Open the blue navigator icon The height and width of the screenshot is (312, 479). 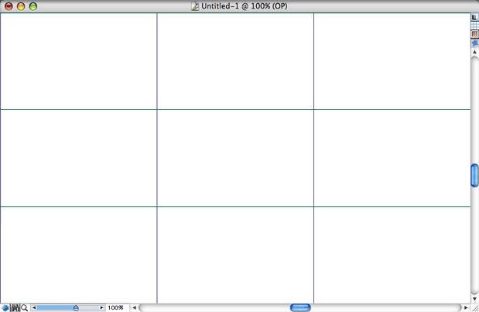coord(5,307)
